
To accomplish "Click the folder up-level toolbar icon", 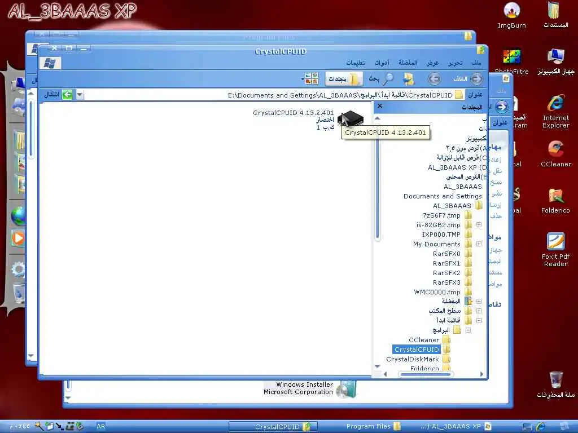I will [x=409, y=79].
